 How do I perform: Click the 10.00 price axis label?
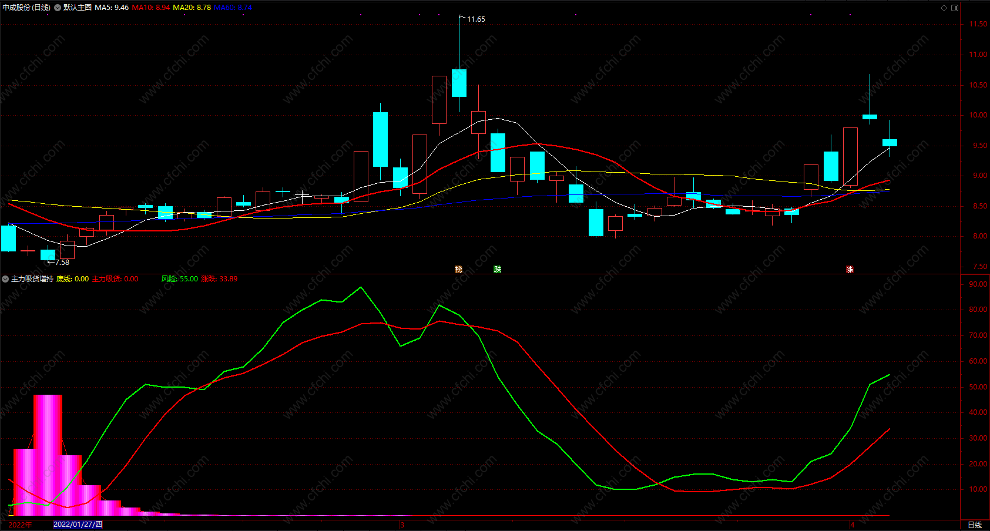click(978, 115)
